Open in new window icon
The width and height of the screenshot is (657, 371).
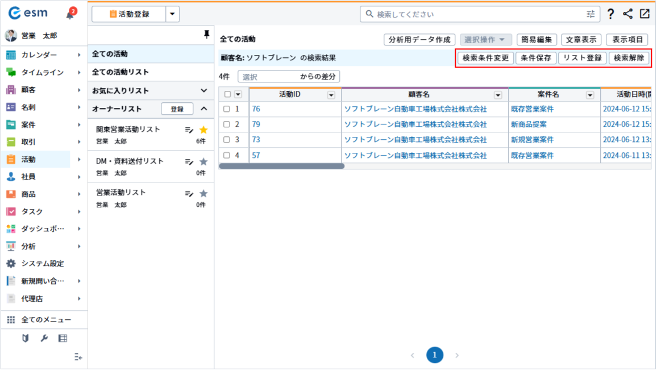coord(644,14)
